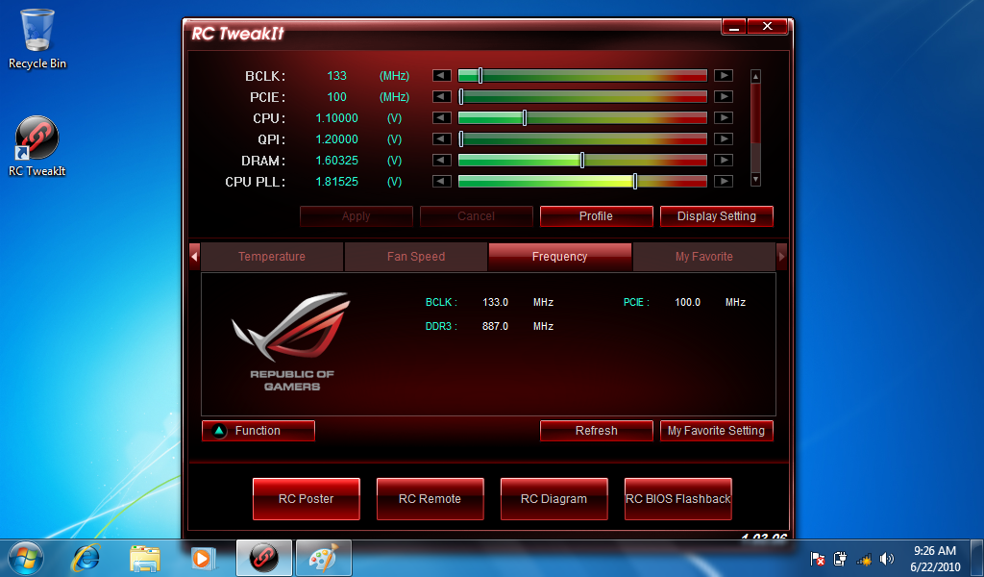The image size is (984, 577).
Task: Raise QPI voltage with right arrow
Action: (x=724, y=138)
